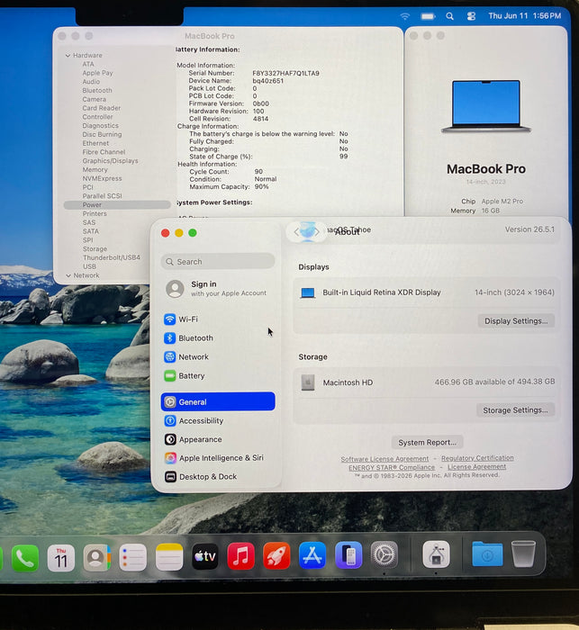Go back in System Settings navigation
579x630 pixels.
click(x=296, y=232)
